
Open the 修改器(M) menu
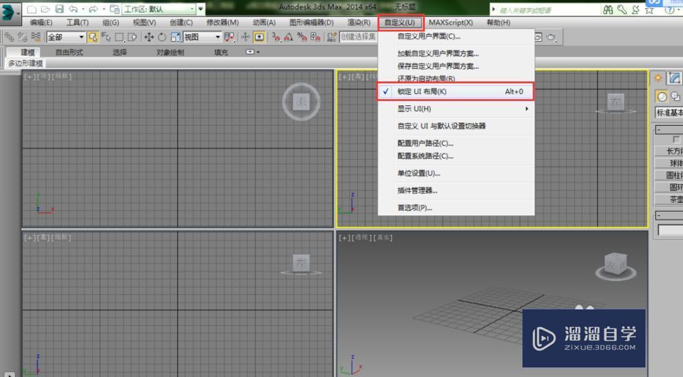click(223, 23)
